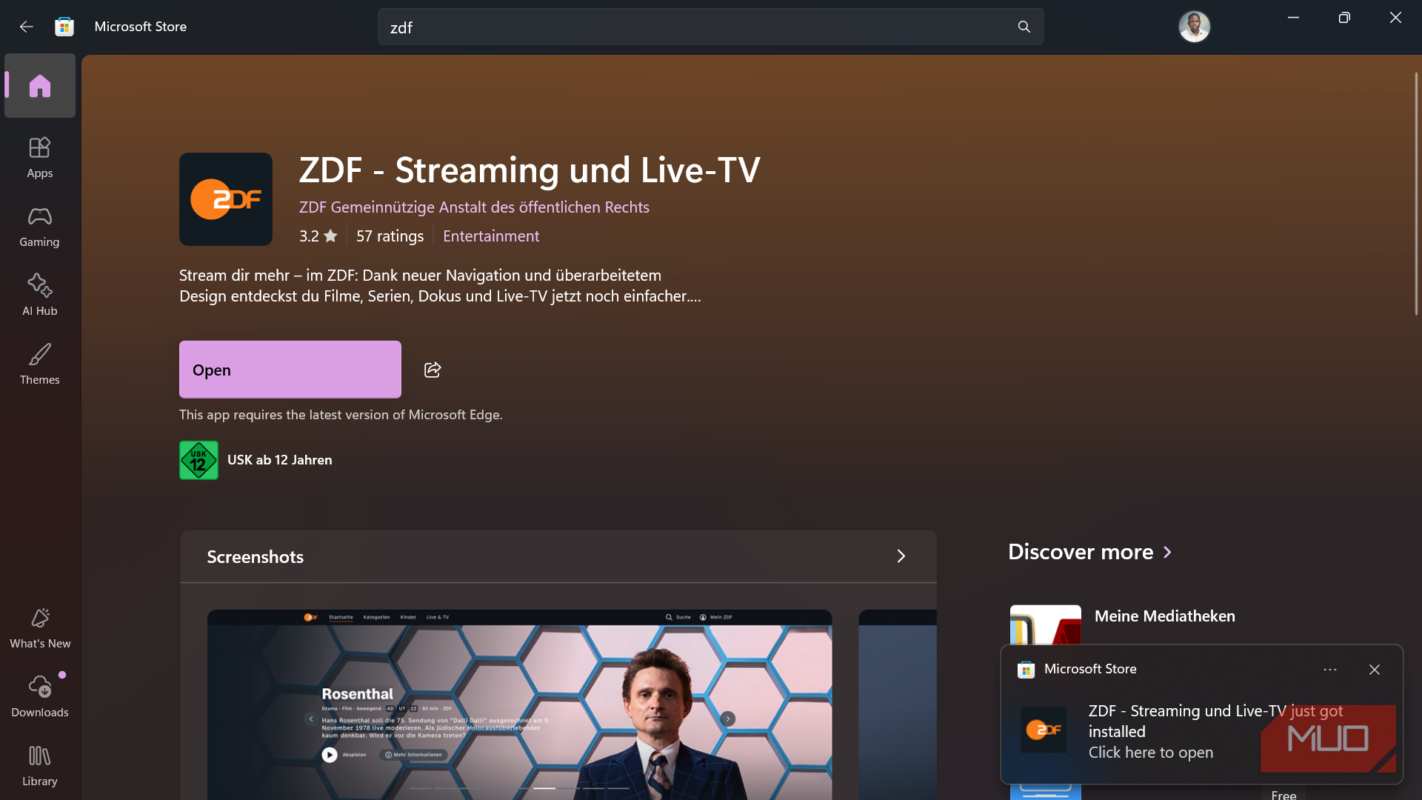The image size is (1422, 800).
Task: Open the What's New page
Action: pyautogui.click(x=40, y=628)
